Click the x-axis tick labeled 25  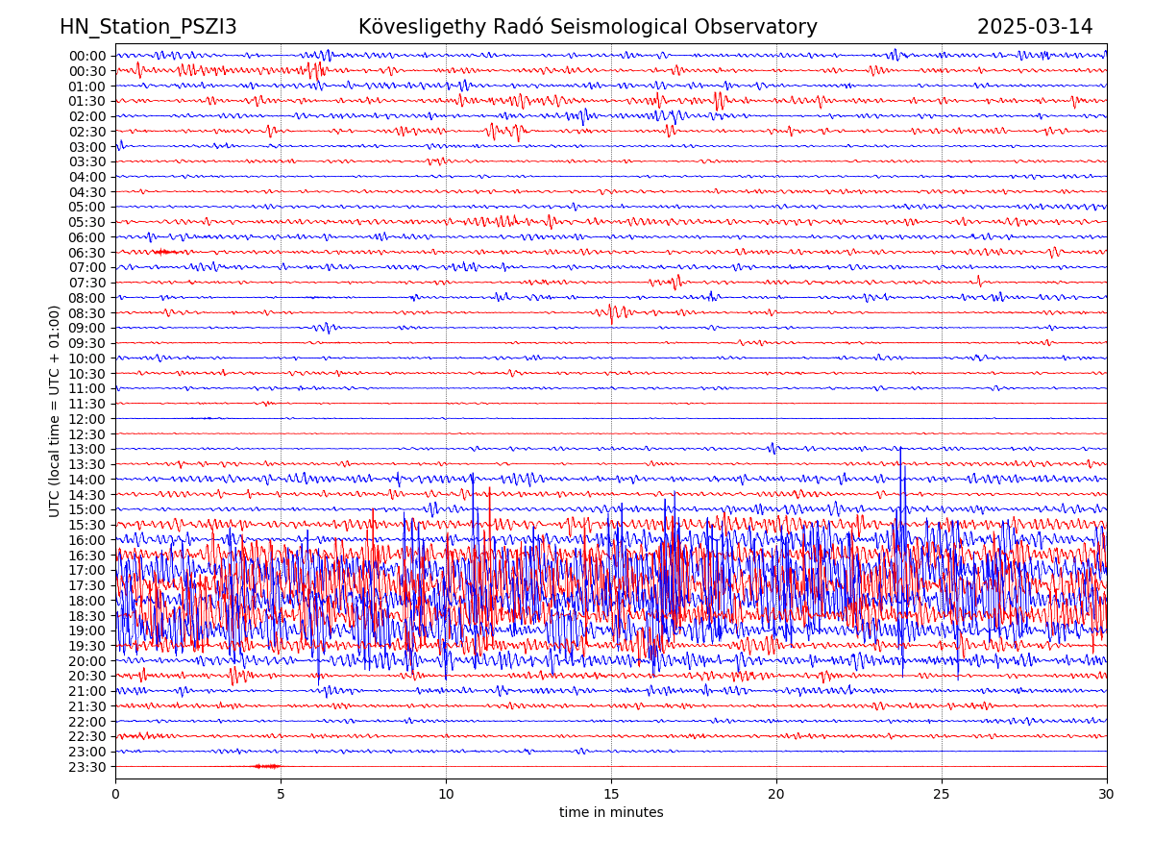tap(942, 795)
